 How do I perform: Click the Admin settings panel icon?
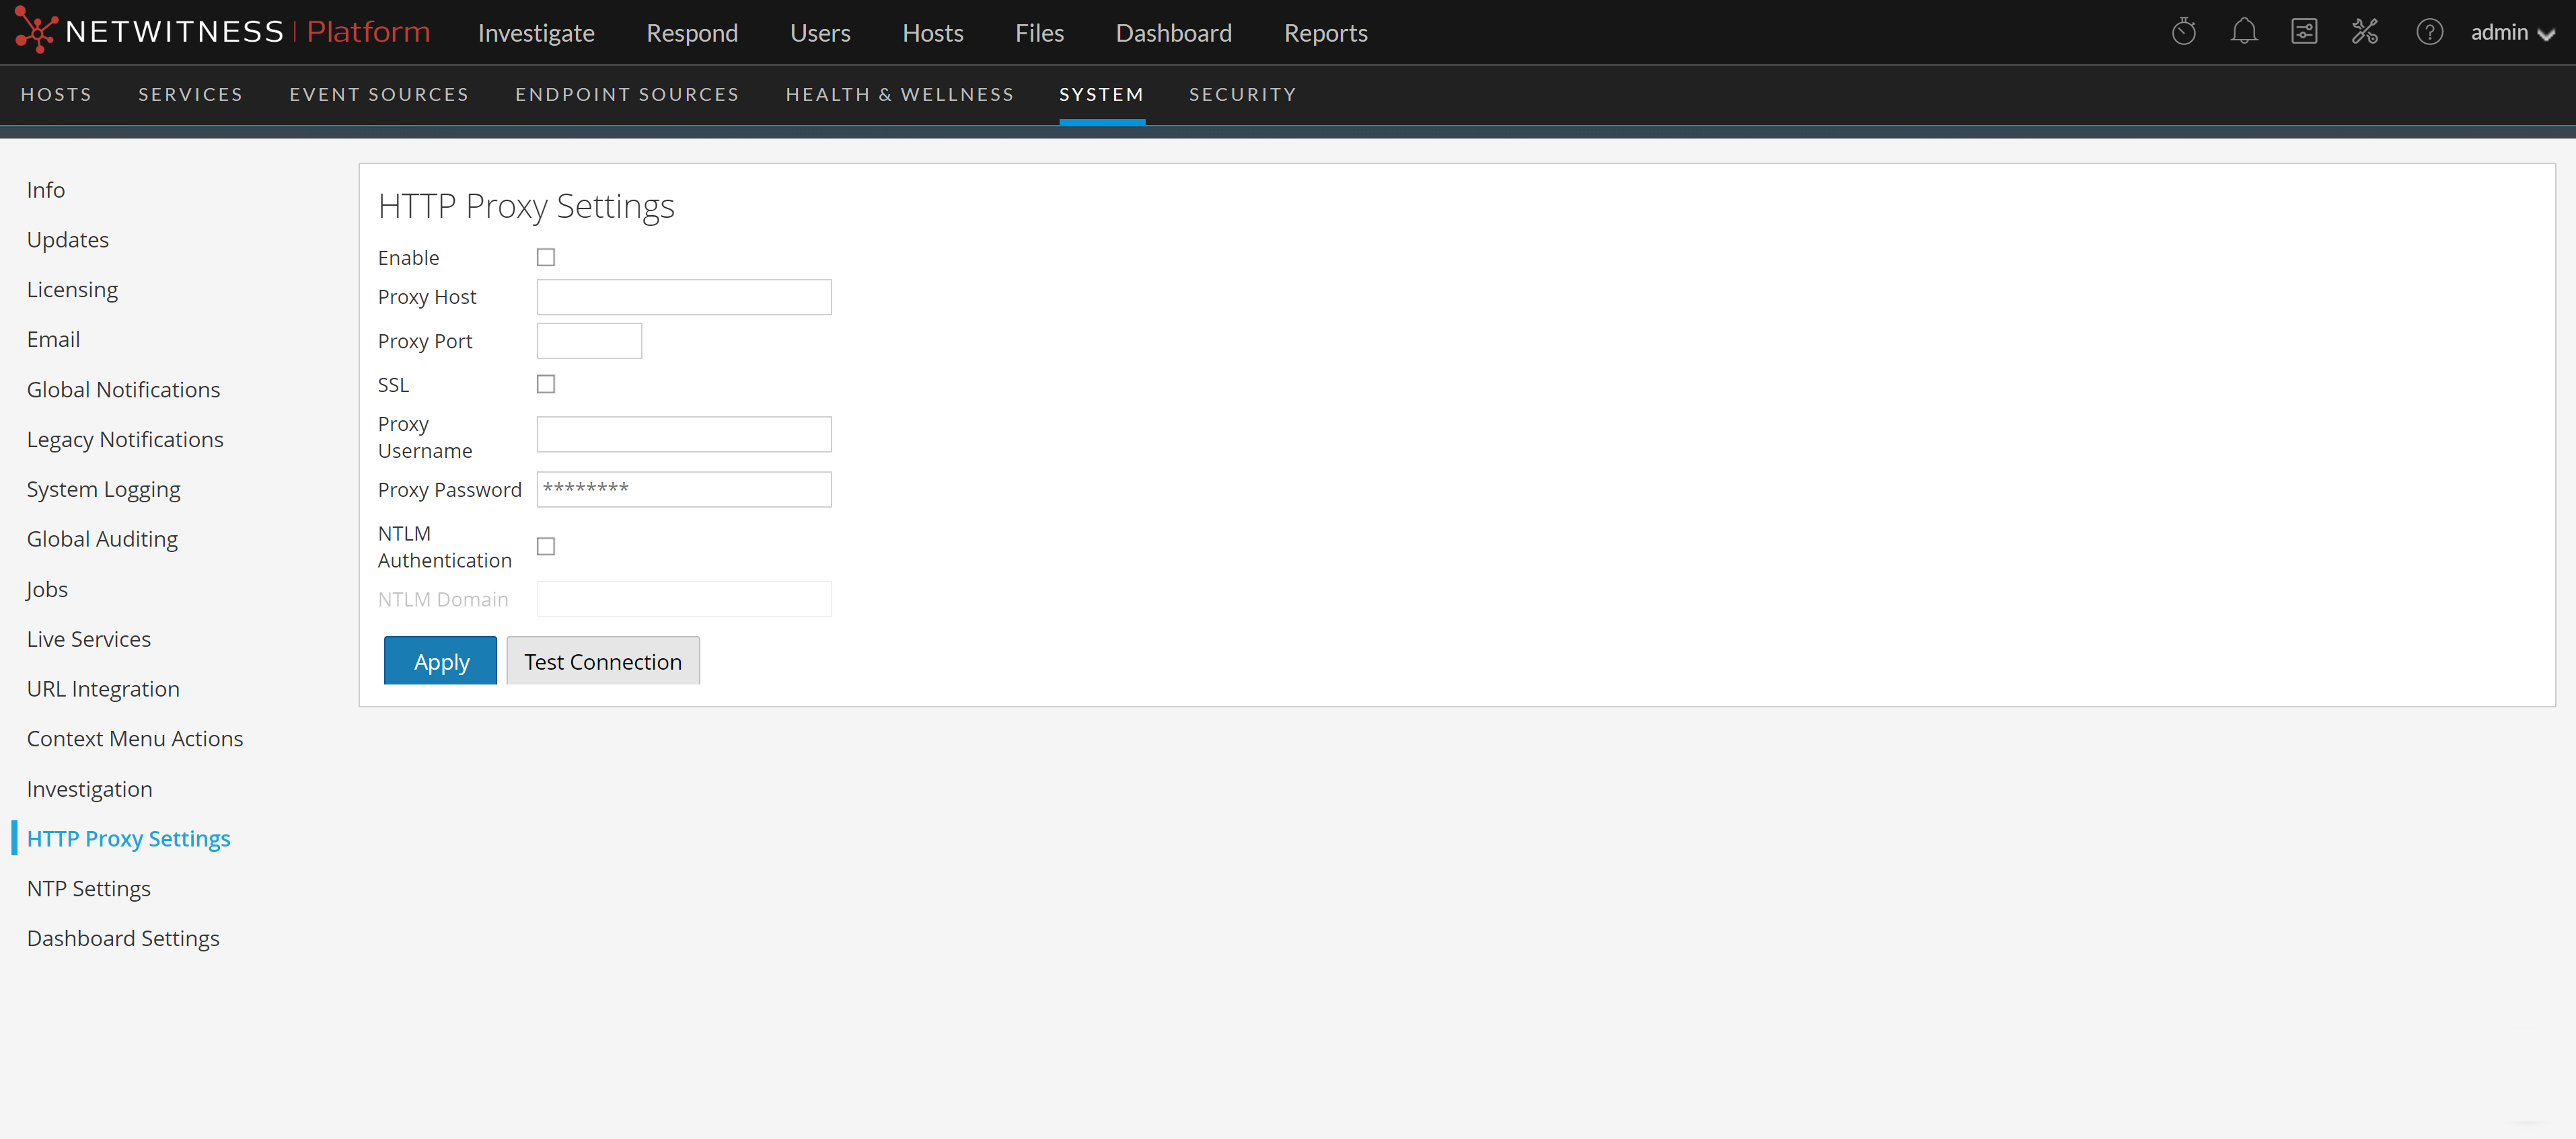coord(2304,32)
